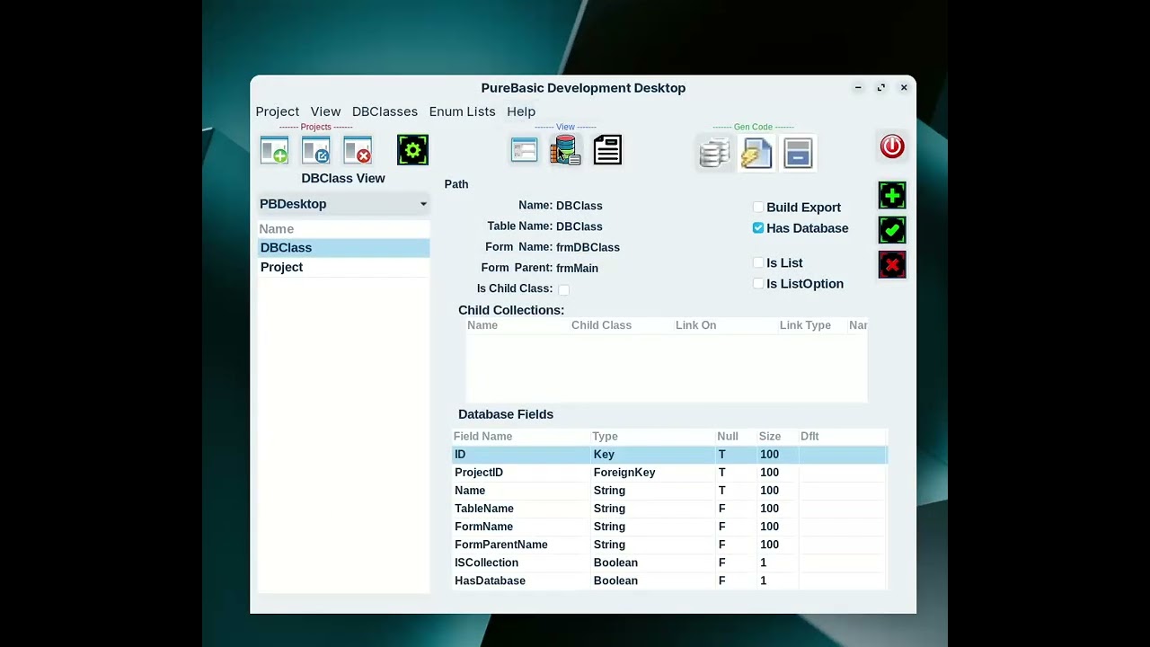Click the Table Name value DBClass
The image size is (1150, 647).
coord(579,226)
